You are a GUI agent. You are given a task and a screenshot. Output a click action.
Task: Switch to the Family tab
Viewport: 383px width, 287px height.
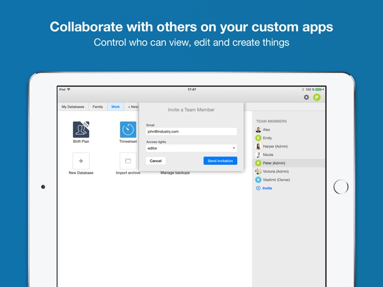tap(98, 107)
